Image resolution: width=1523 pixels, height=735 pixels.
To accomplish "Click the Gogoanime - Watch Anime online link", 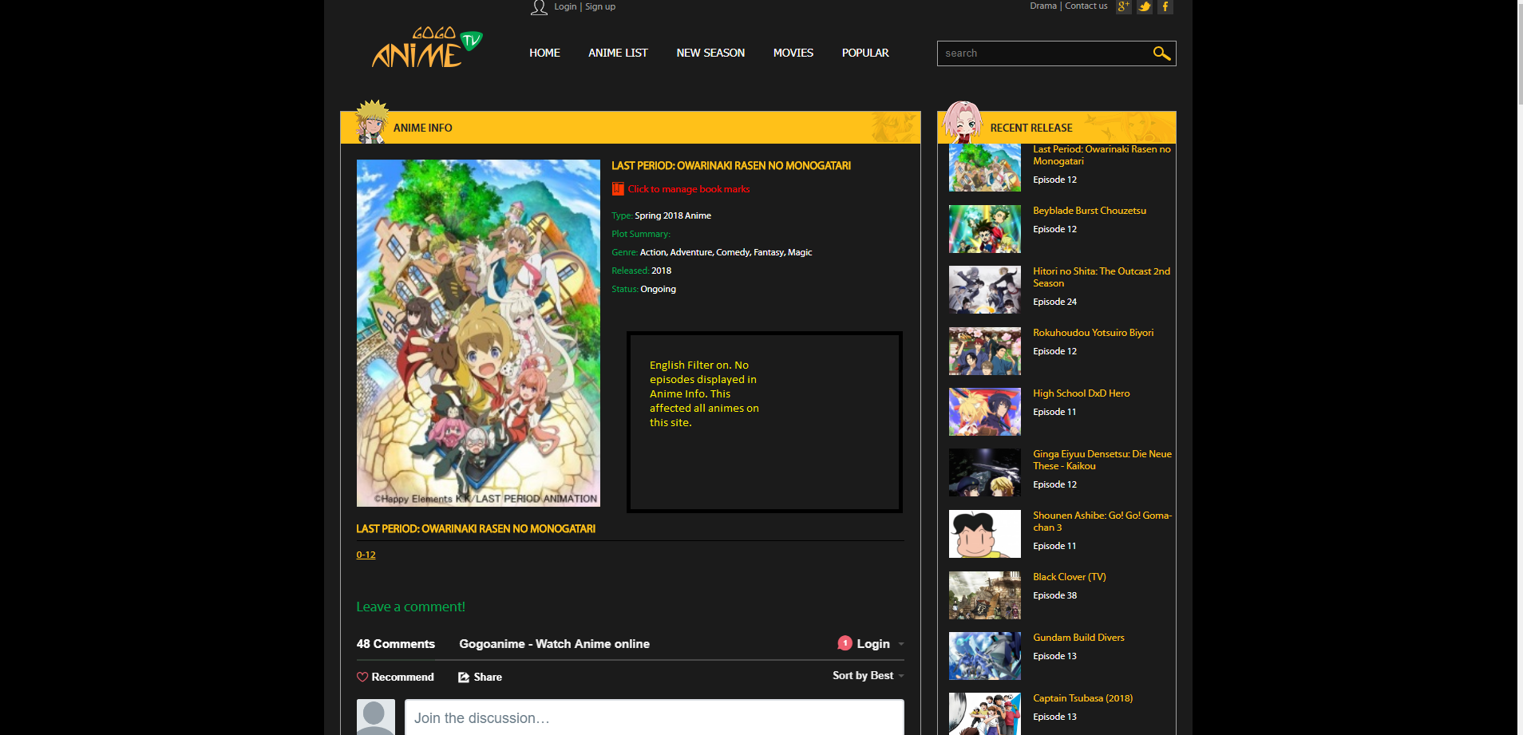I will coord(554,644).
